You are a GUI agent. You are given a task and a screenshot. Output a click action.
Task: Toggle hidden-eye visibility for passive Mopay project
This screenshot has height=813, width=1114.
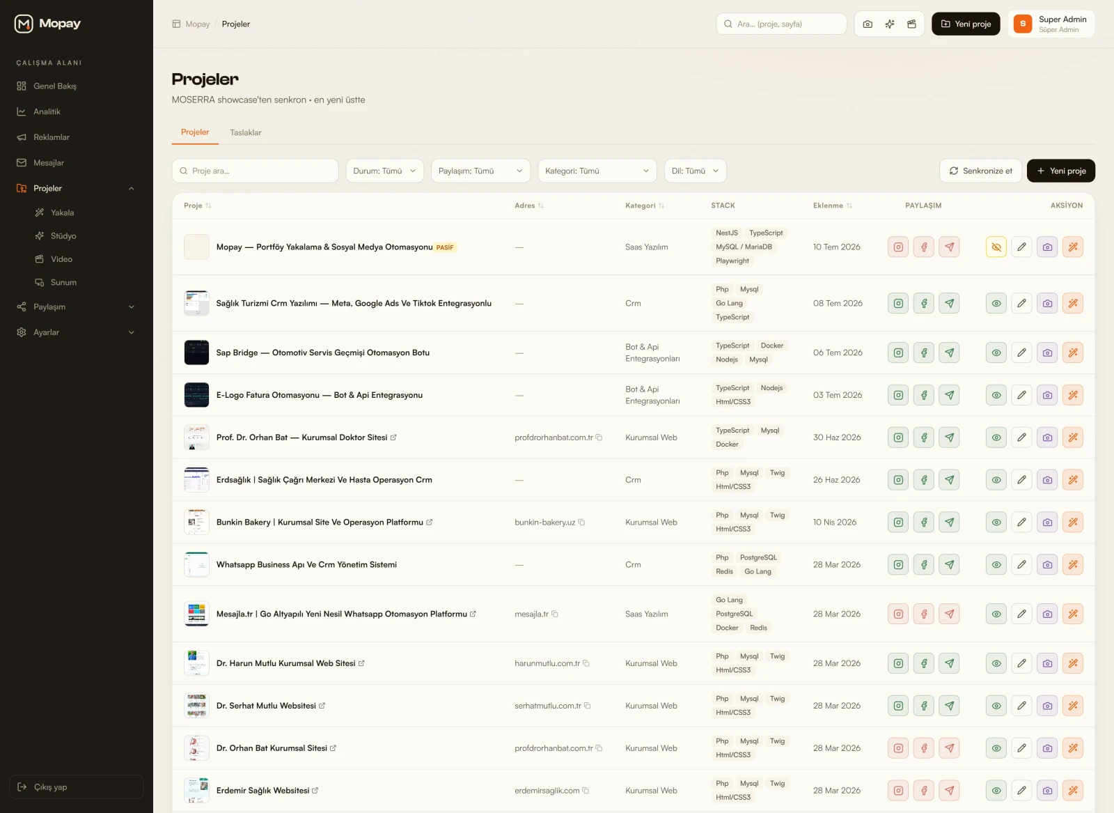[996, 247]
